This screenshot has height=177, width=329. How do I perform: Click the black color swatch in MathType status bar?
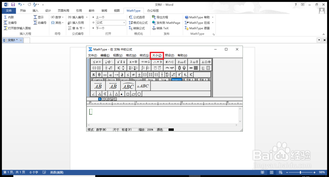(171, 130)
